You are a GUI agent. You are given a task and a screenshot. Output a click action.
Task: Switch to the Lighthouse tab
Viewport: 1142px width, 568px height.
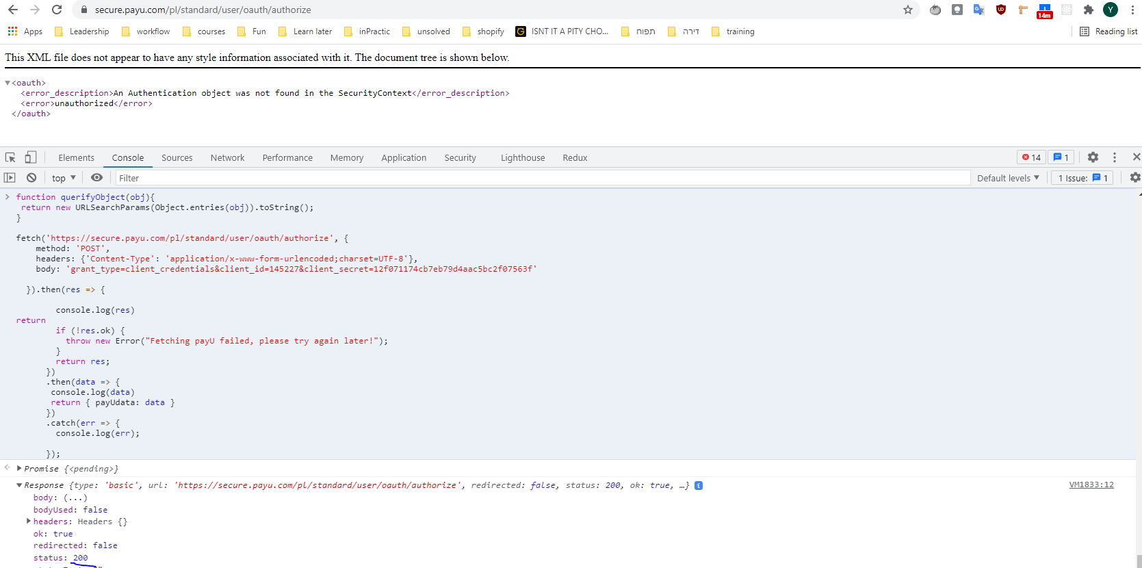pyautogui.click(x=523, y=157)
